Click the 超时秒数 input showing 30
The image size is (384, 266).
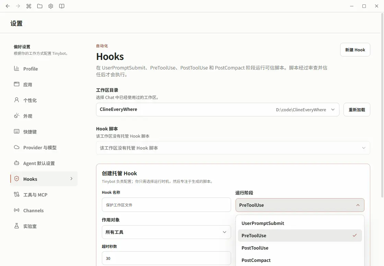166,258
